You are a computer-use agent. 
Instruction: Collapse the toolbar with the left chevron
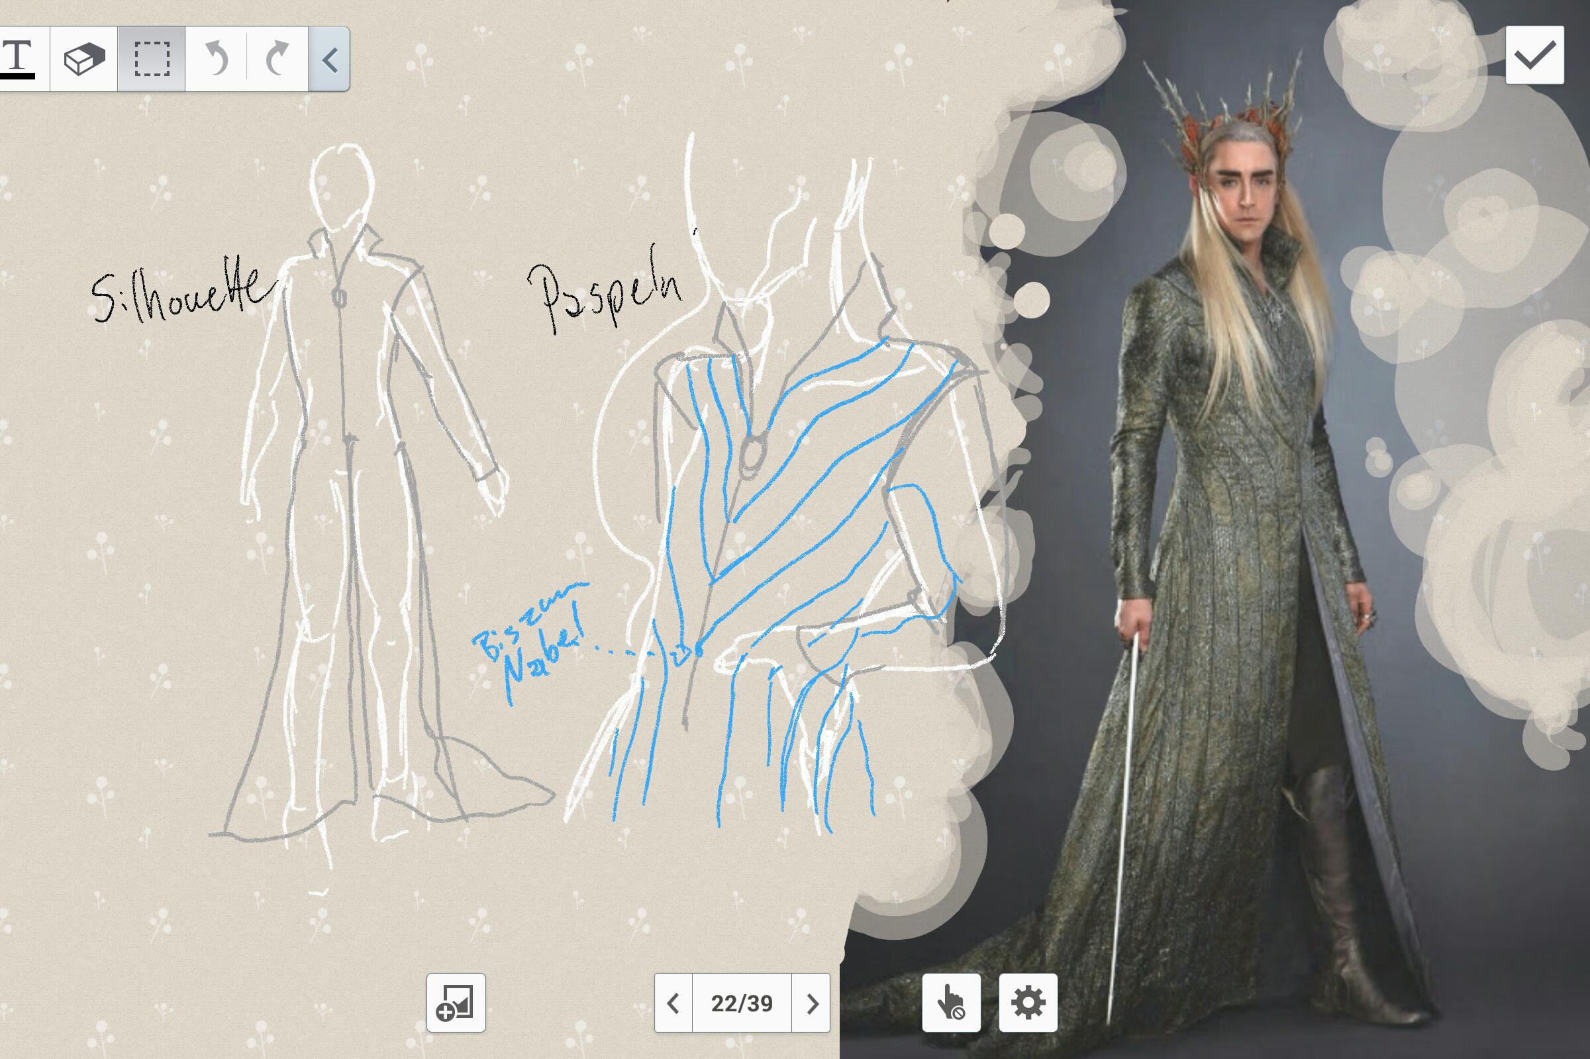329,59
